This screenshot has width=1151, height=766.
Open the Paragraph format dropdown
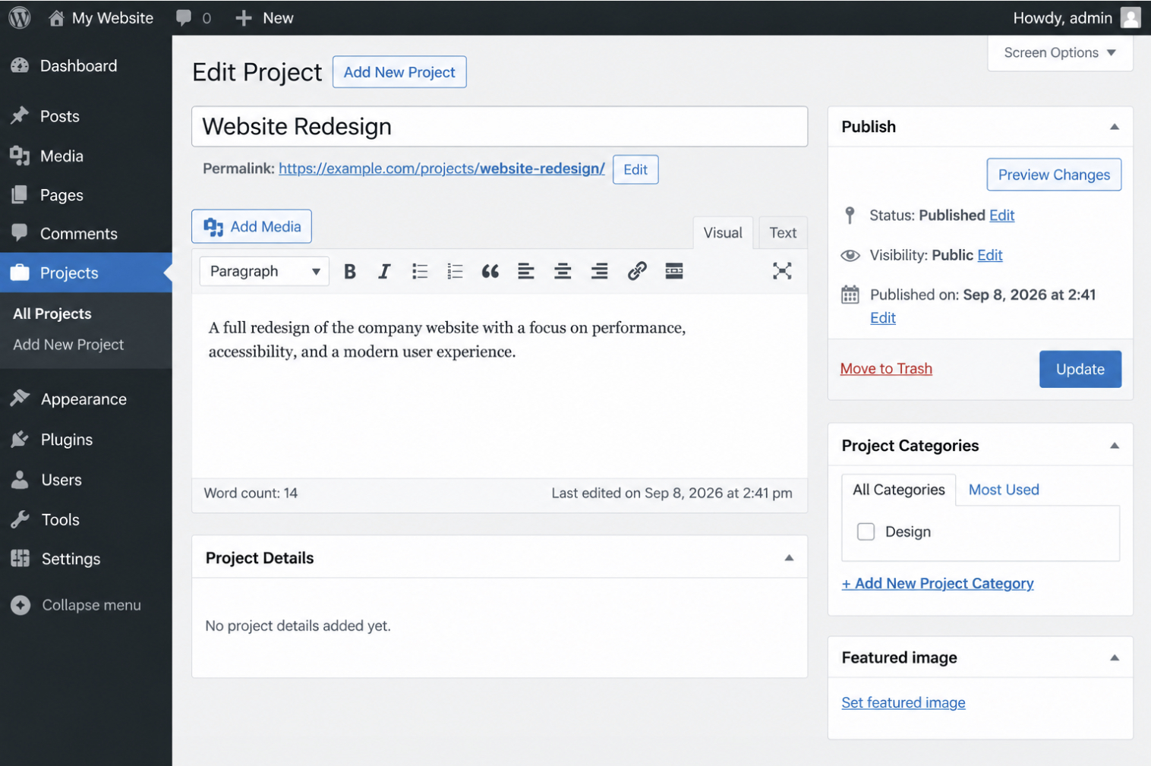pos(264,271)
